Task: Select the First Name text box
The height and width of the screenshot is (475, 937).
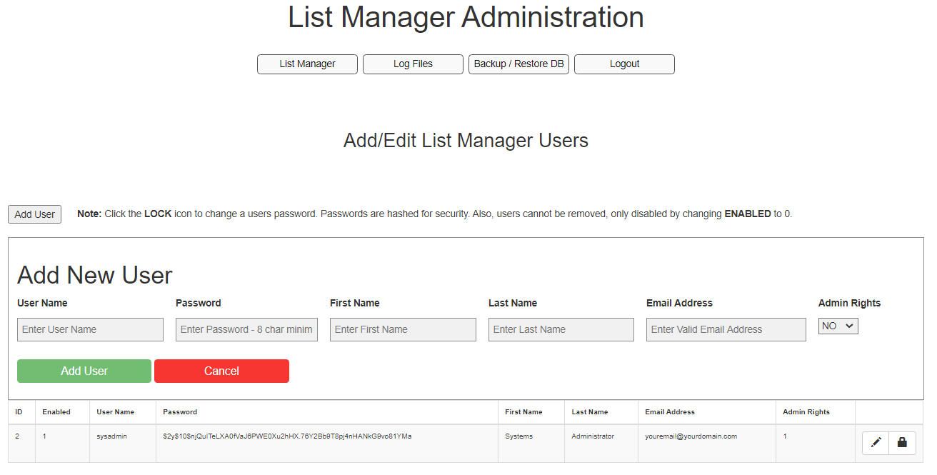Action: coord(403,329)
